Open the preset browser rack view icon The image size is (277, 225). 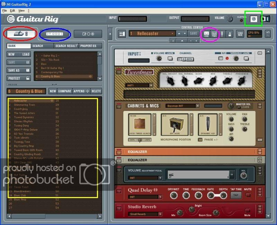21,33
